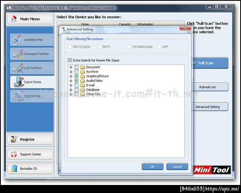
Task: Expand the Document tree node
Action: click(x=71, y=67)
